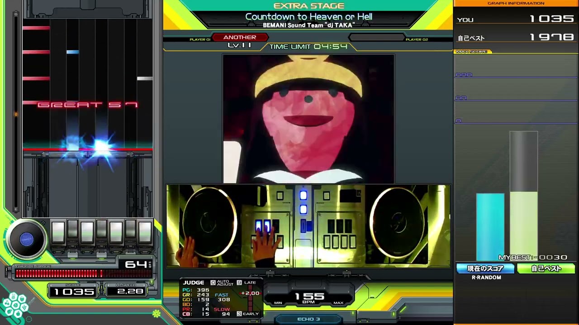
Task: Click the green my-best score bar
Action: [524, 226]
